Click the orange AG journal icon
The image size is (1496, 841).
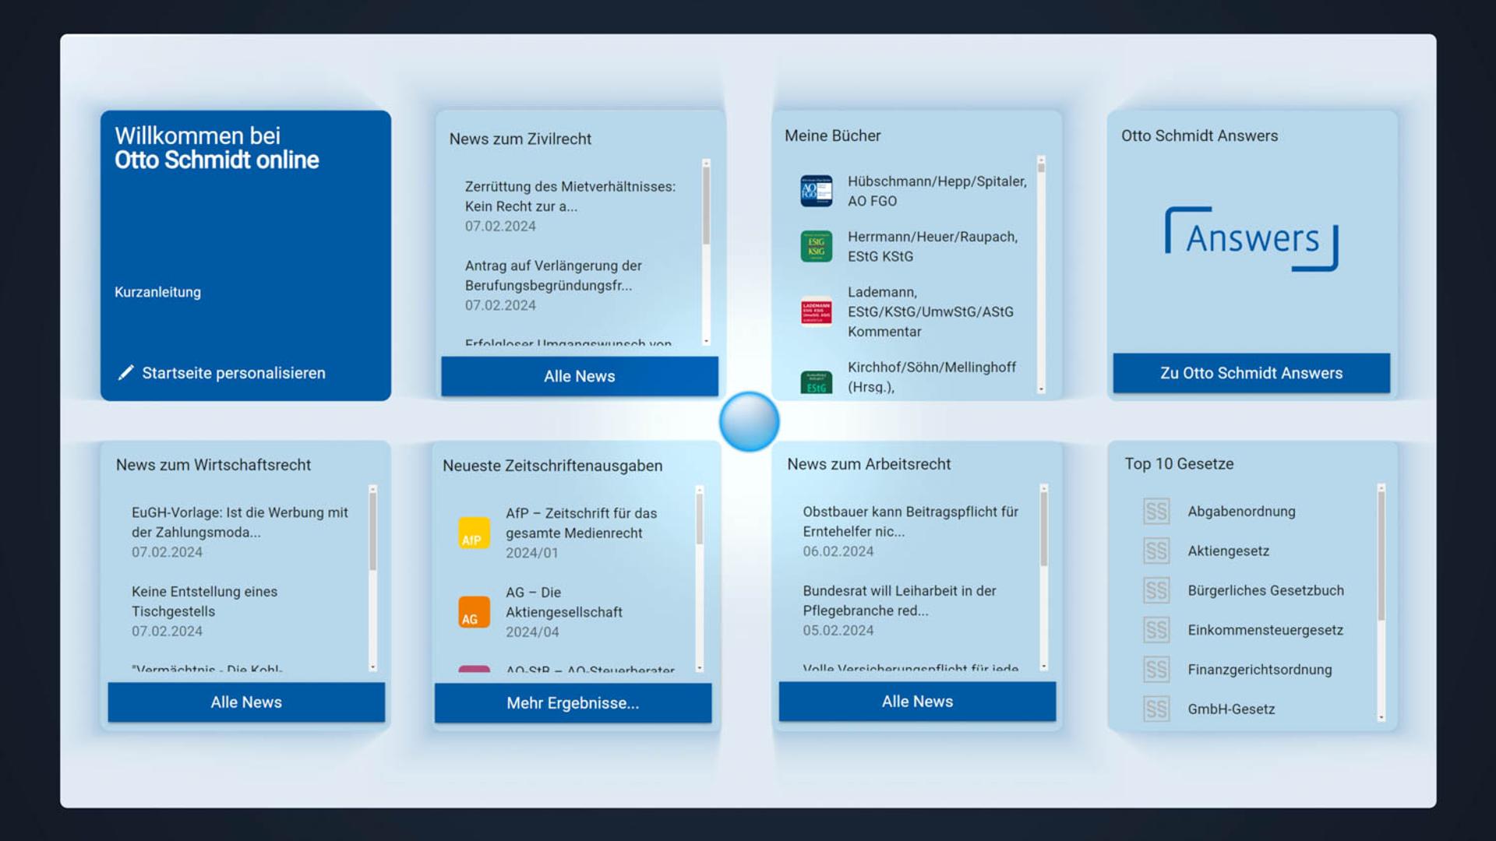[474, 612]
